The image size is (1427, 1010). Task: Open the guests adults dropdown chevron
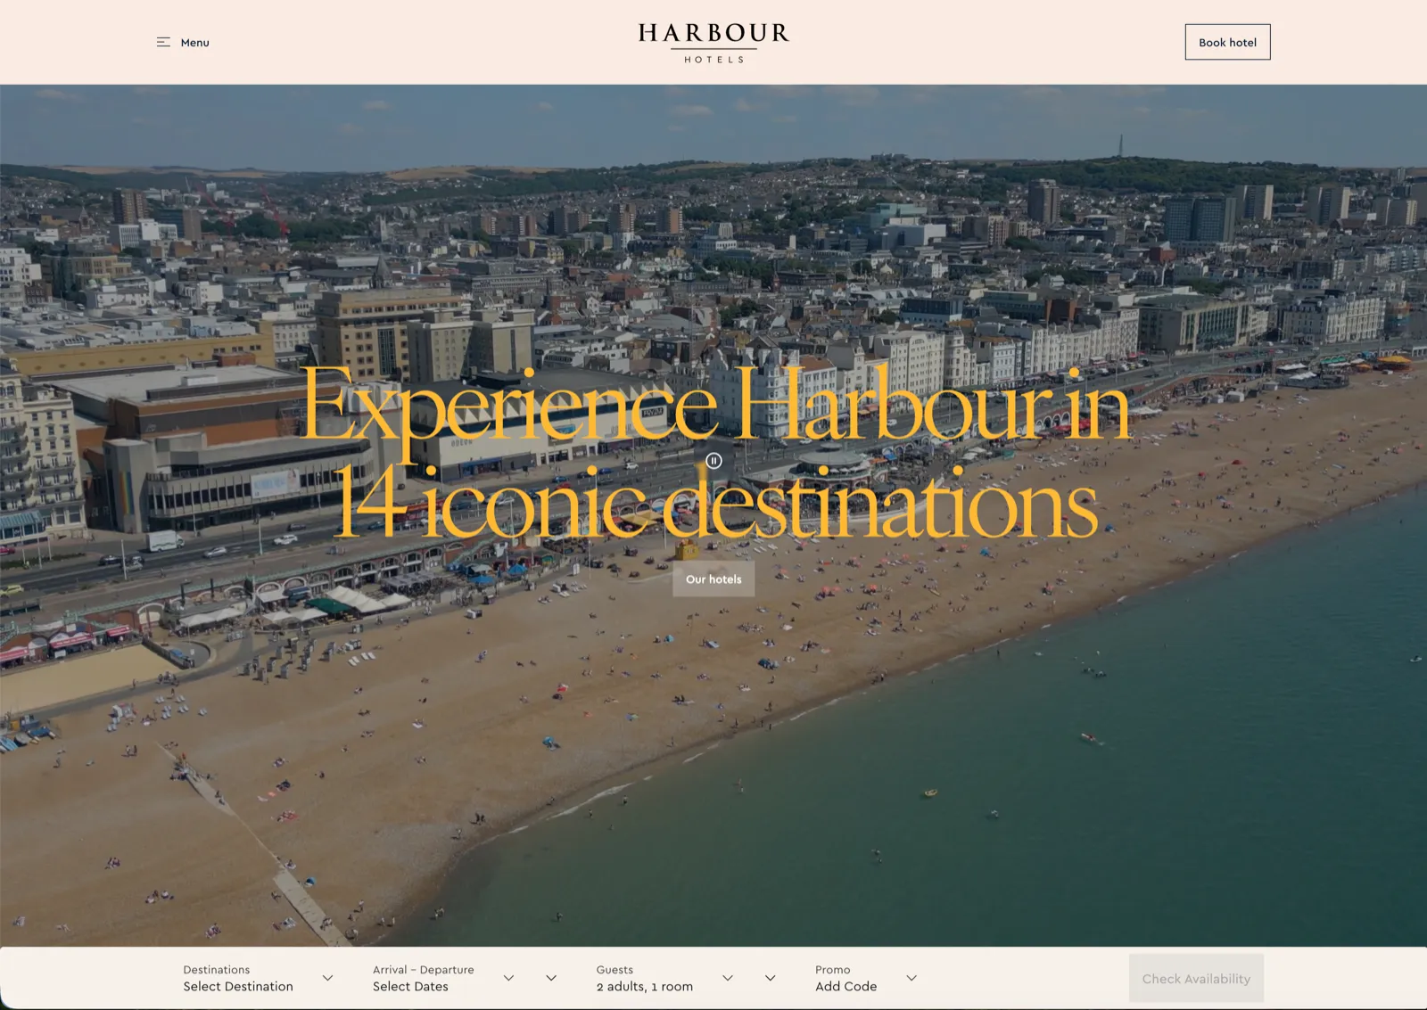coord(729,977)
